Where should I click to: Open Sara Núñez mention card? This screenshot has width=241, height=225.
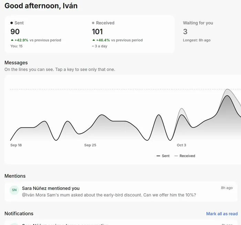[x=121, y=192]
